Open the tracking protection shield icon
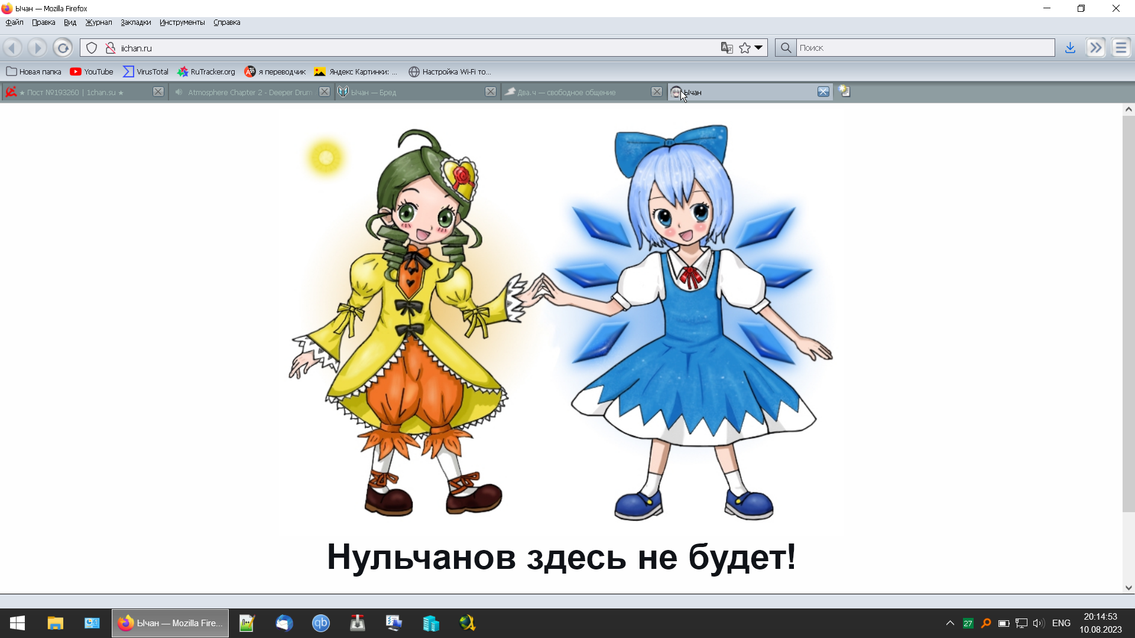 click(92, 48)
